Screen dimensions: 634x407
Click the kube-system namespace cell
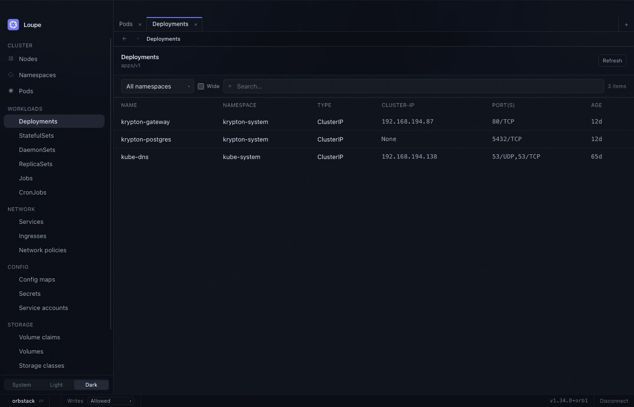click(241, 157)
